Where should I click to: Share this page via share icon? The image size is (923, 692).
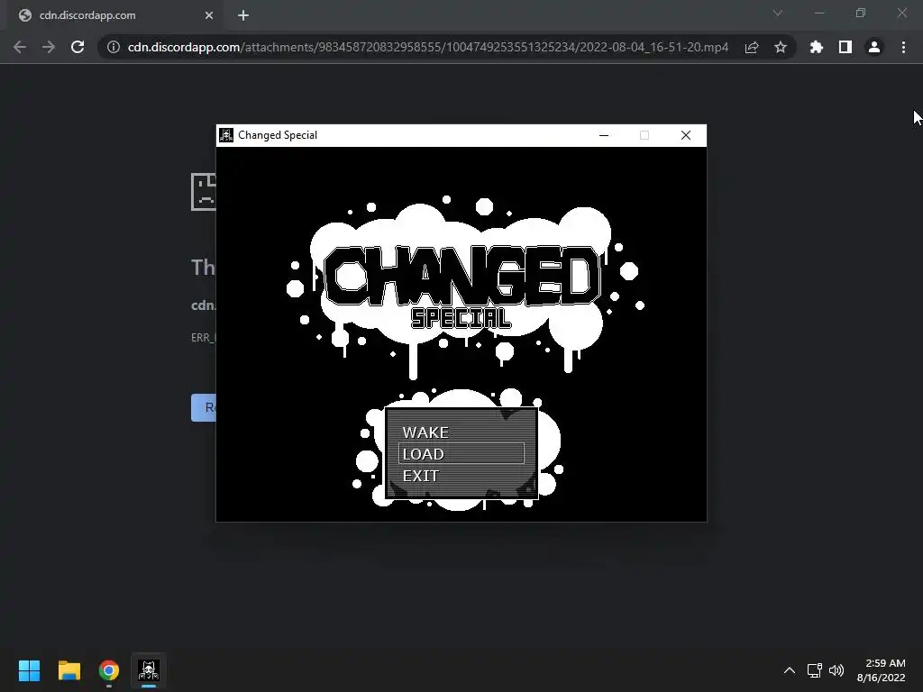[x=752, y=47]
